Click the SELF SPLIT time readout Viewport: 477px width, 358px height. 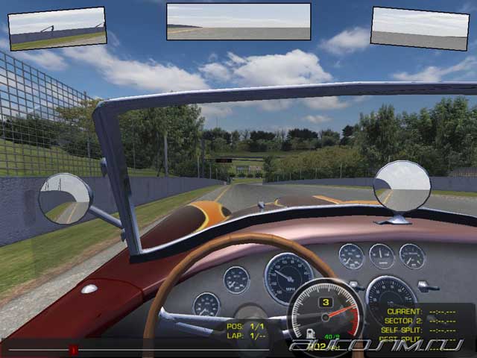[418, 330]
